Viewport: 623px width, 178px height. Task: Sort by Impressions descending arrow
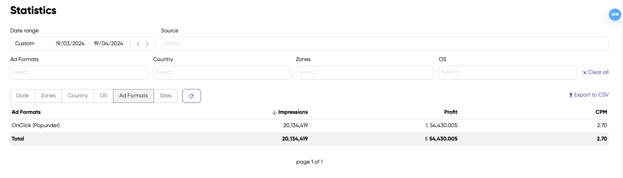[x=274, y=112]
